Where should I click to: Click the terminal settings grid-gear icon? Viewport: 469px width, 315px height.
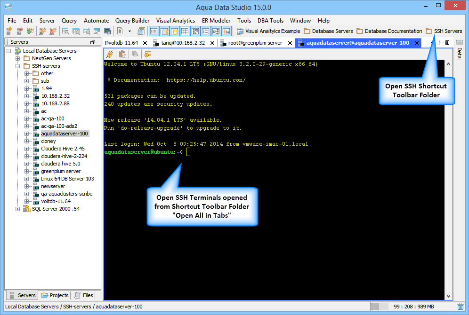[148, 54]
